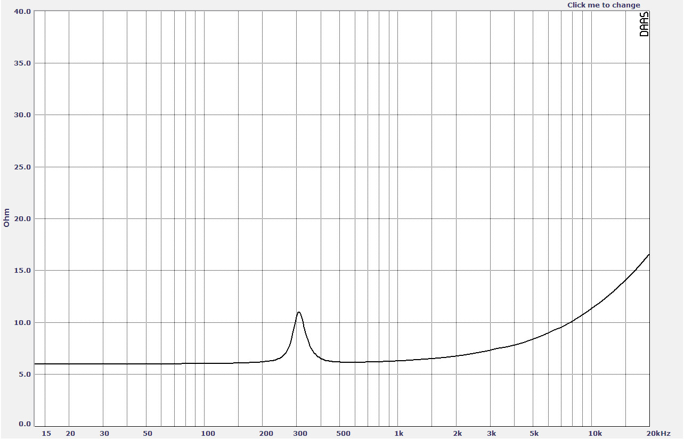Click the 20.0 y-axis tick label
684x439 pixels.
[x=22, y=219]
